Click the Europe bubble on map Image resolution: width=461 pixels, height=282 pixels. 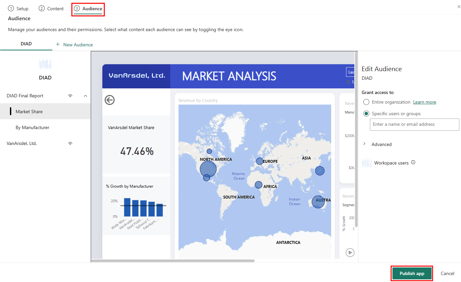click(x=260, y=161)
